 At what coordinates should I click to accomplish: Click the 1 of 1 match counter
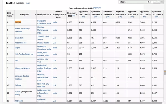150,2
